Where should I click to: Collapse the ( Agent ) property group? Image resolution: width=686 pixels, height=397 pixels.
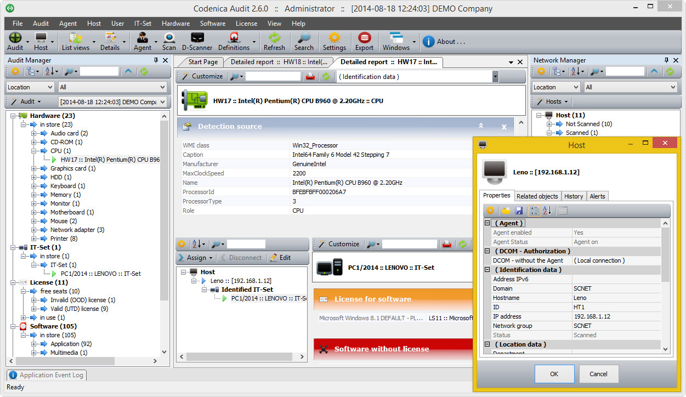point(487,223)
